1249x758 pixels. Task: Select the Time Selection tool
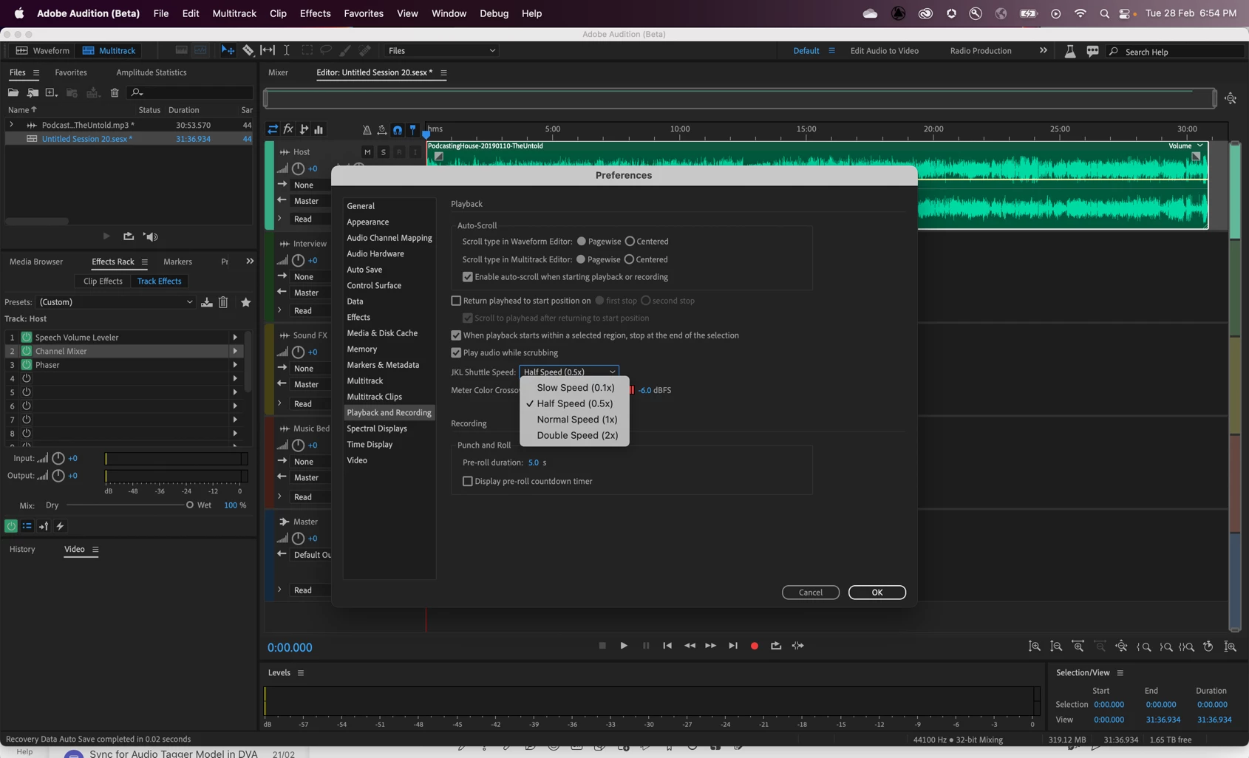tap(287, 50)
